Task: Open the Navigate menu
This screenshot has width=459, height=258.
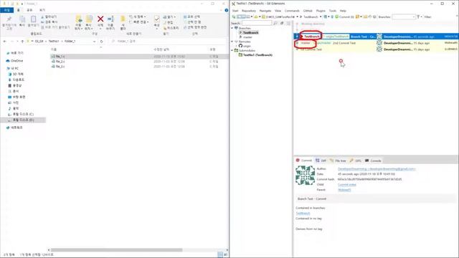Action: [x=265, y=11]
